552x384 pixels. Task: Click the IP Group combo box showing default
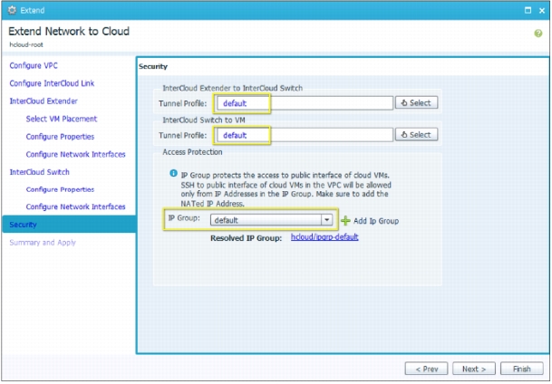click(x=271, y=220)
